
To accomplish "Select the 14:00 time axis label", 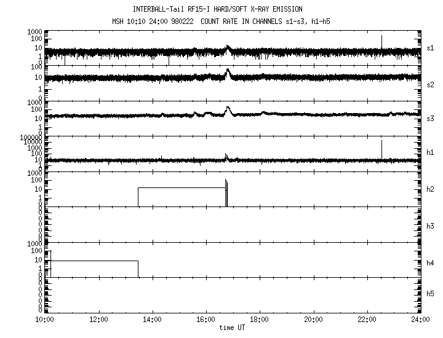I will click(152, 320).
